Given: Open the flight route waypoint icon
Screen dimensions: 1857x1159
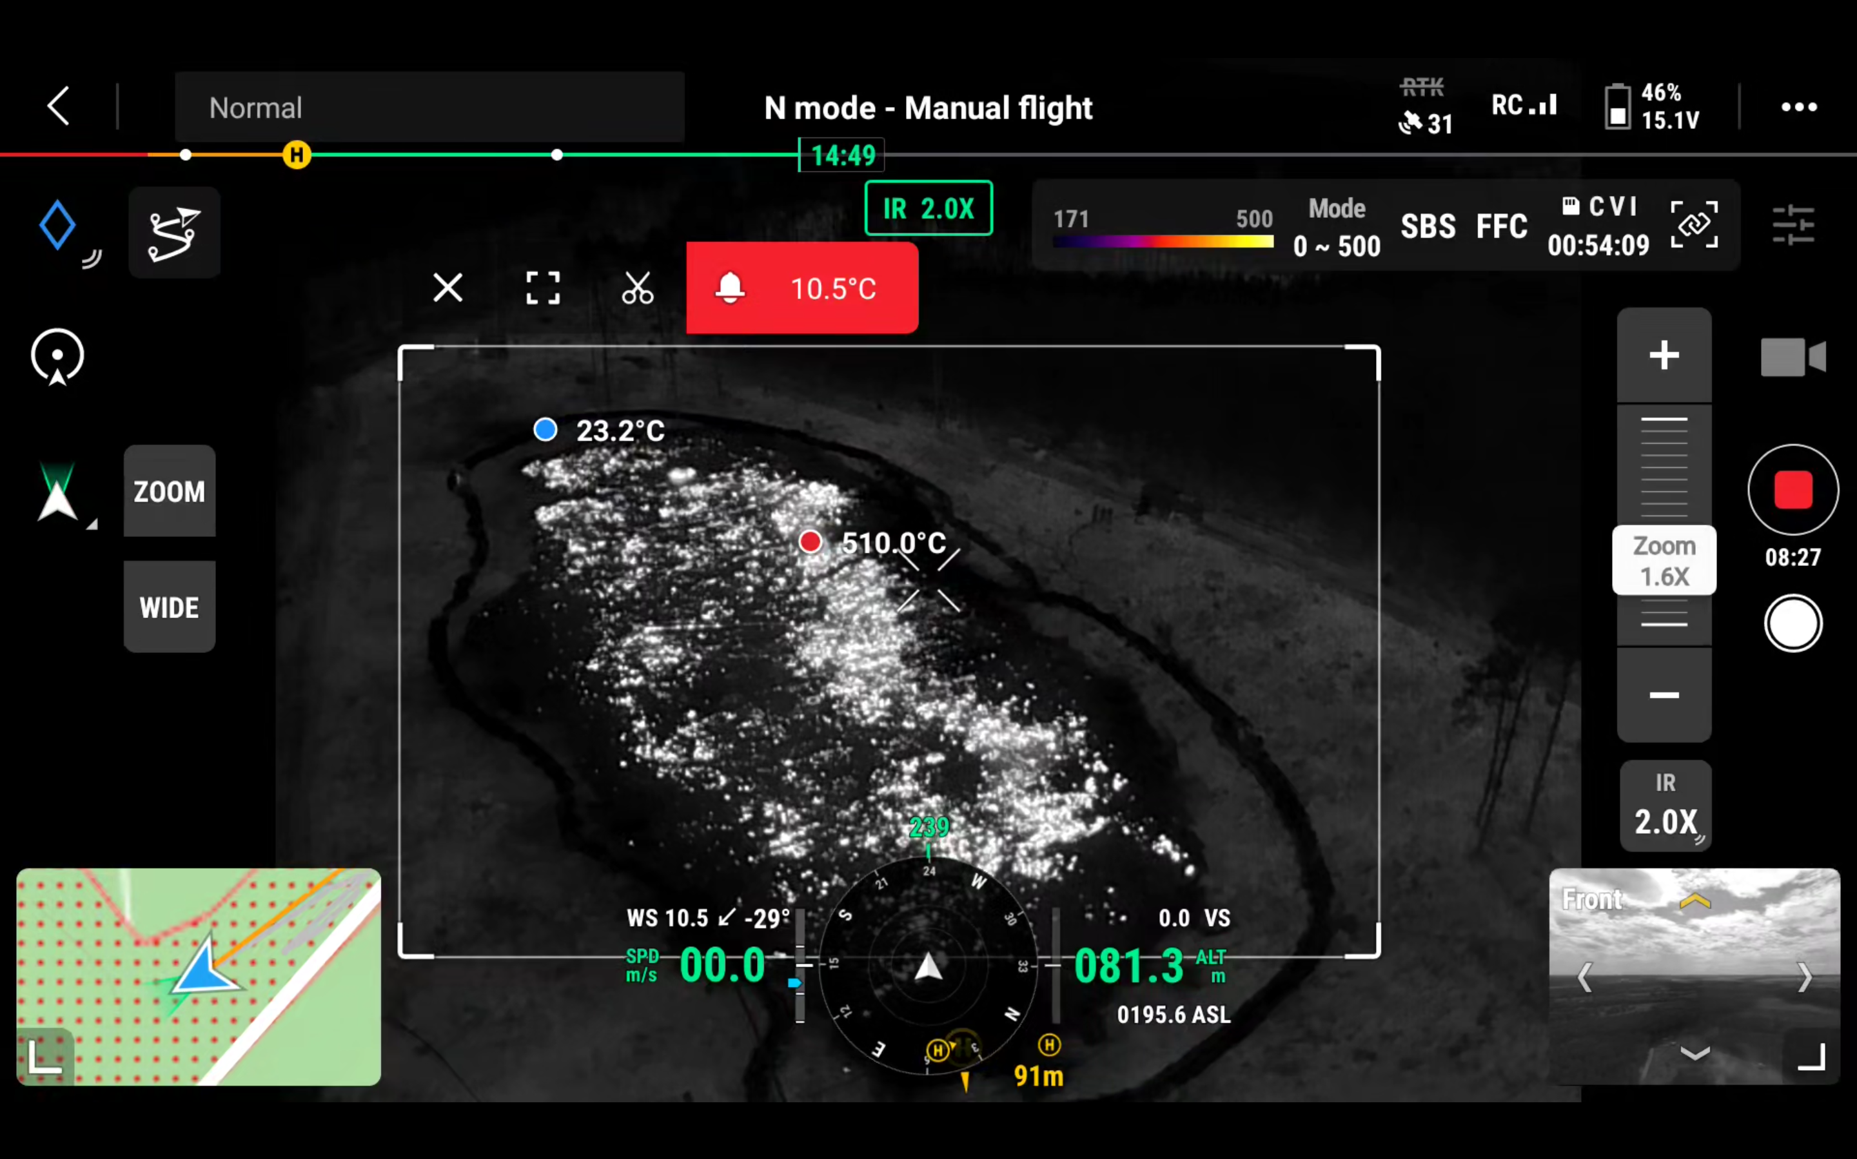Looking at the screenshot, I should coord(174,233).
